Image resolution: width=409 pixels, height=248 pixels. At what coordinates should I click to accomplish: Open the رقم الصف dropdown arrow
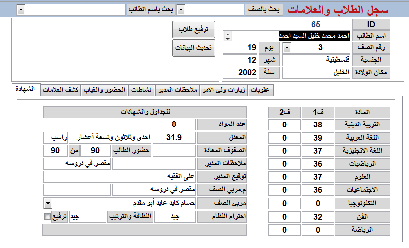coord(287,48)
